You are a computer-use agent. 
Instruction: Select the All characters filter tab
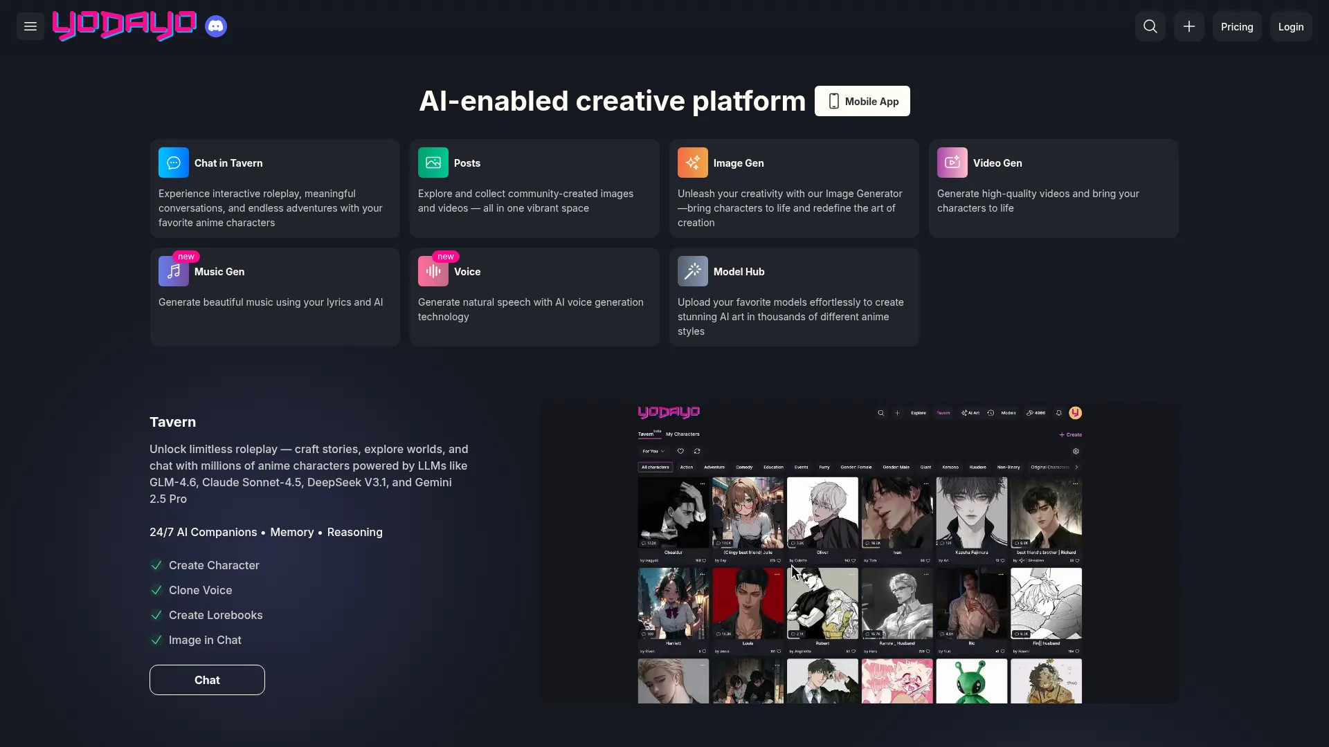pos(655,467)
